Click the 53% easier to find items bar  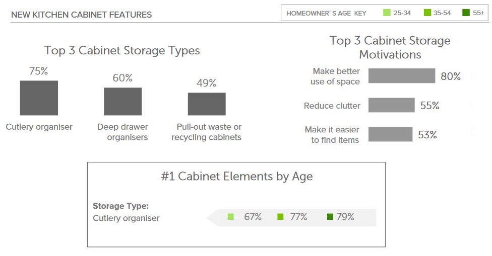[390, 134]
